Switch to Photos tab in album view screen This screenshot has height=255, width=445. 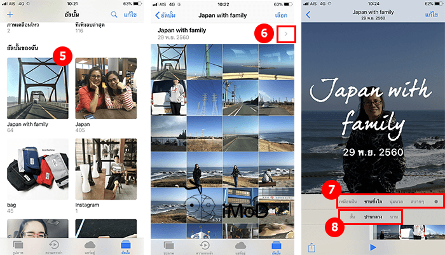click(x=168, y=247)
